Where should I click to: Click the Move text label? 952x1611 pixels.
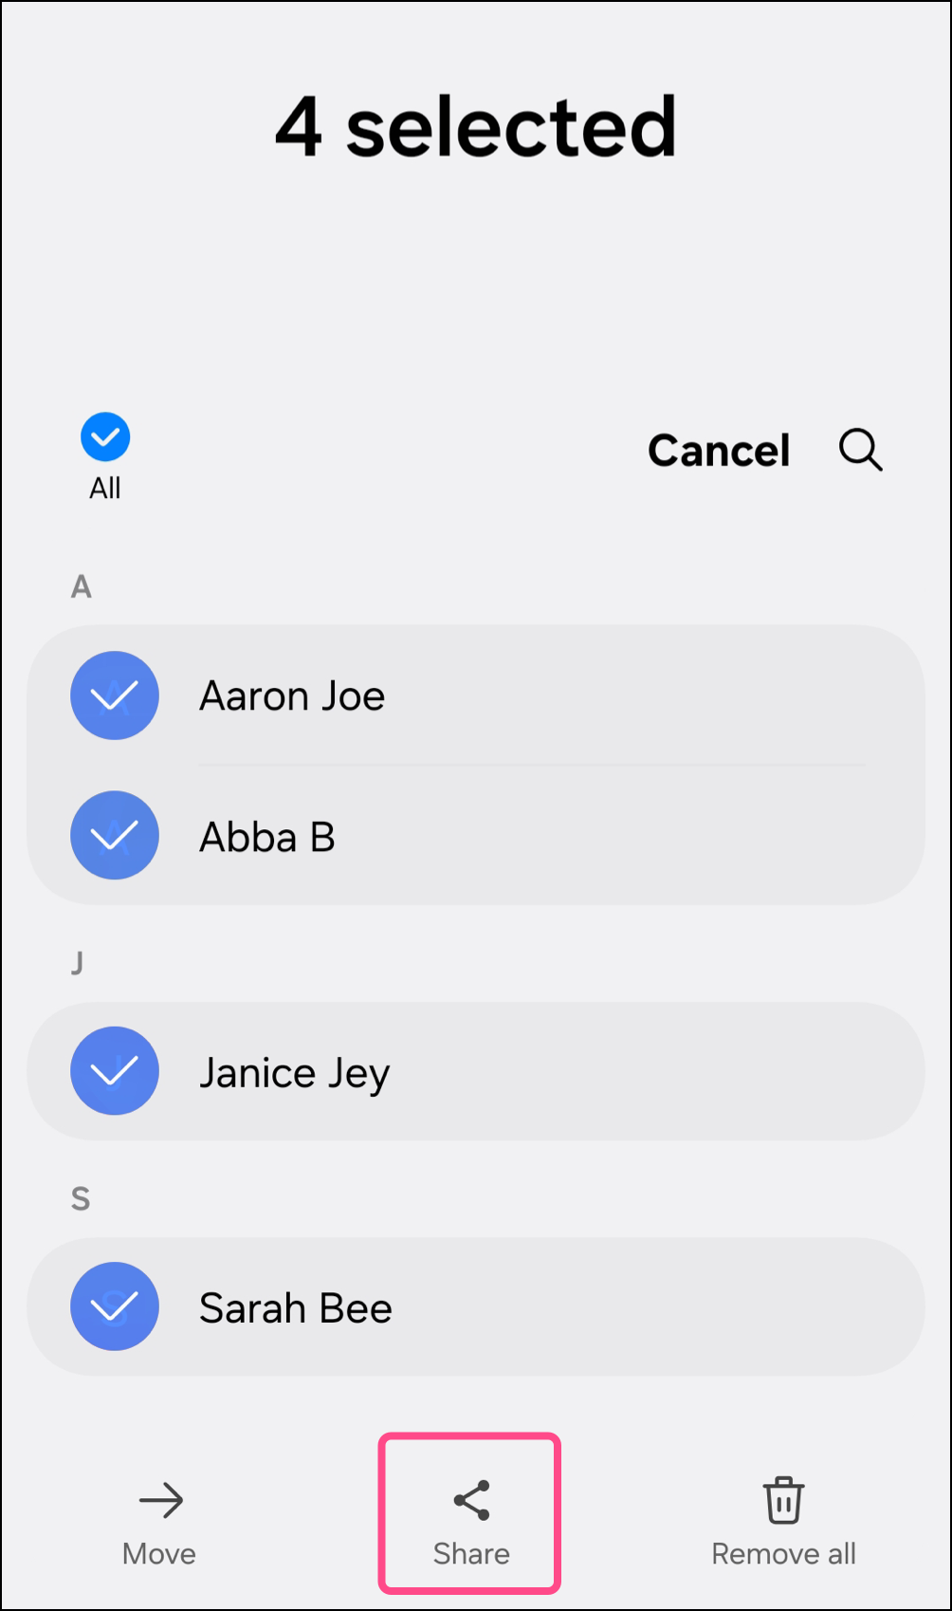click(x=159, y=1554)
